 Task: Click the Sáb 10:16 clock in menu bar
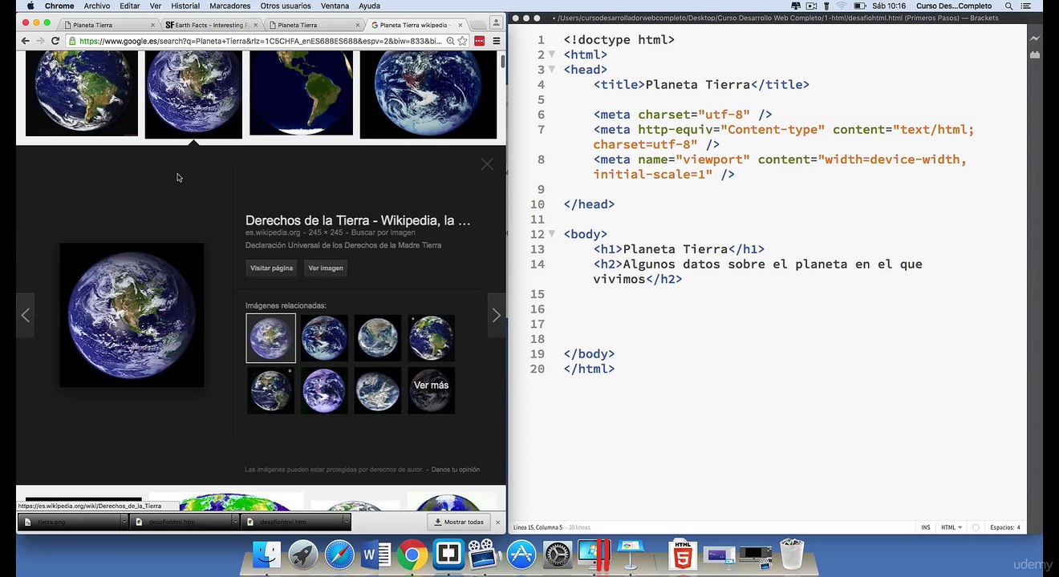point(887,6)
